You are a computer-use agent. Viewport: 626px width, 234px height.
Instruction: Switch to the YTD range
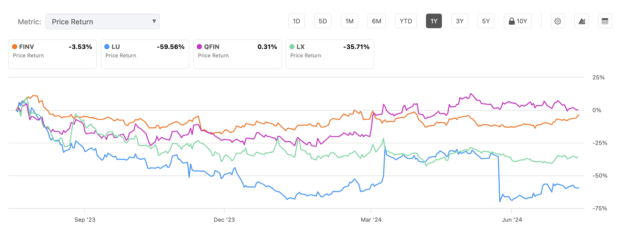coord(406,21)
